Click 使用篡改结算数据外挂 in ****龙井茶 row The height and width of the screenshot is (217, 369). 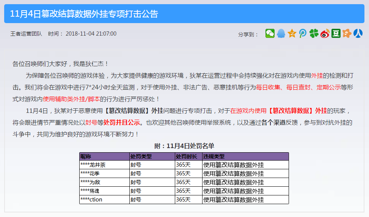tap(234, 165)
